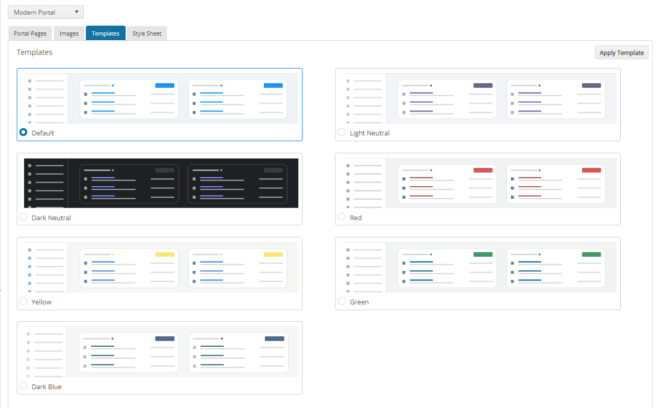
Task: Select the Dark Blue radio button
Action: pyautogui.click(x=24, y=386)
